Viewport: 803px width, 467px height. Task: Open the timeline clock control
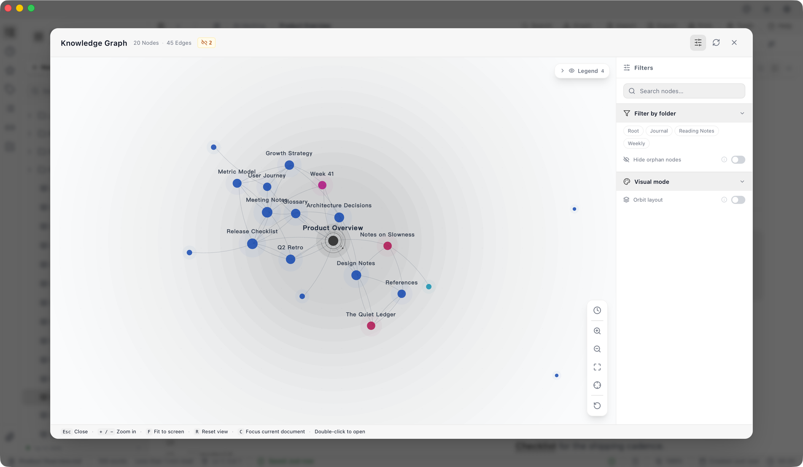pos(597,310)
